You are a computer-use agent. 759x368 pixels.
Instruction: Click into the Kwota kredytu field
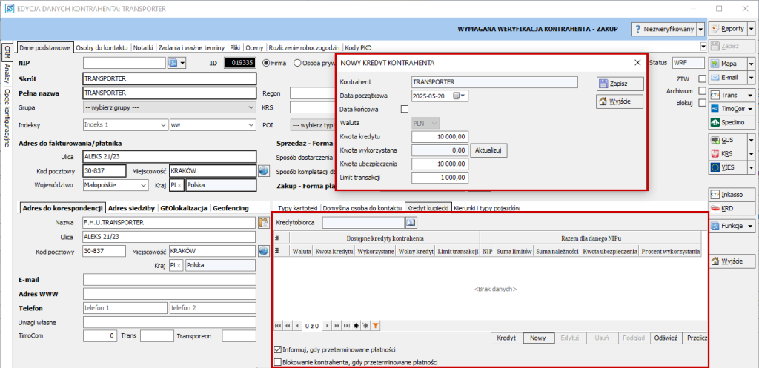[440, 137]
